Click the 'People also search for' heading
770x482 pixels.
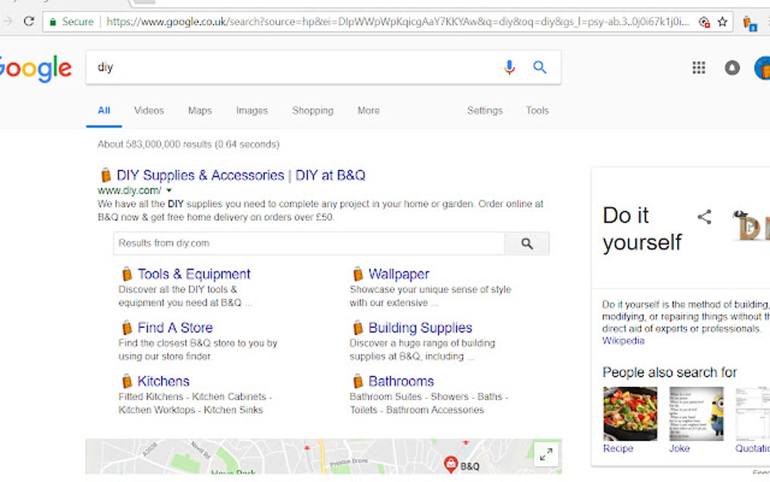coord(670,372)
